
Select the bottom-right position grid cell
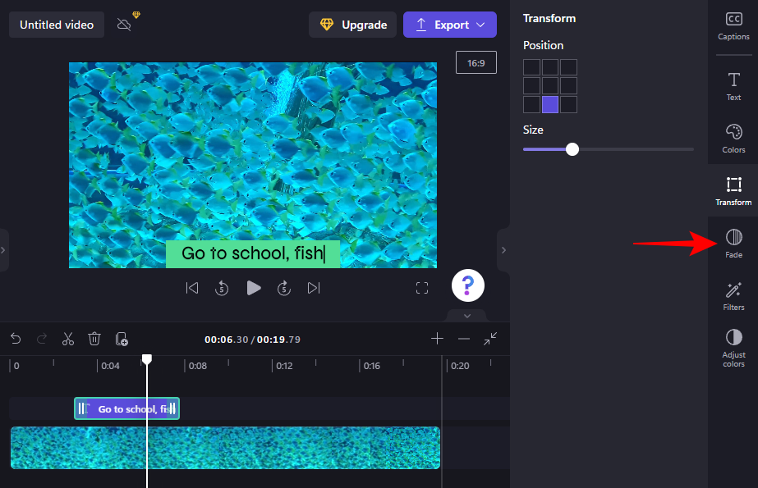(x=568, y=104)
